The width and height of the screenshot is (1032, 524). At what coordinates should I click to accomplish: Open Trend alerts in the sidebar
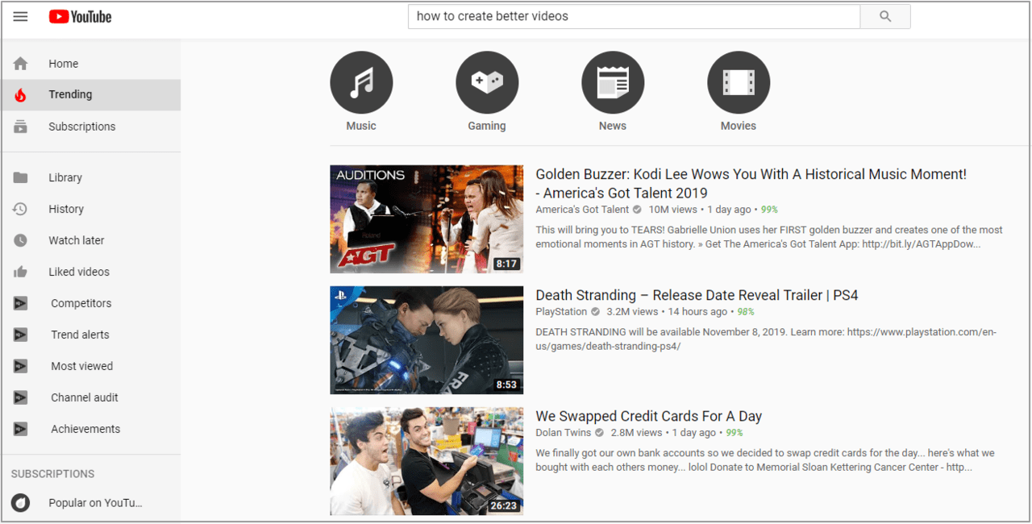click(x=91, y=335)
